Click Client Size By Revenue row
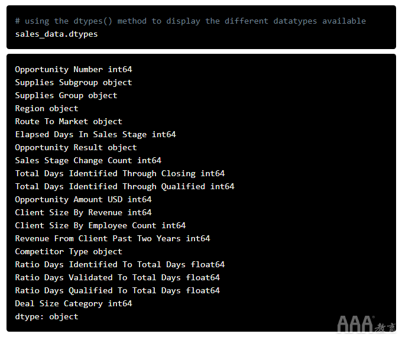This screenshot has width=402, height=337. pyautogui.click(x=83, y=213)
